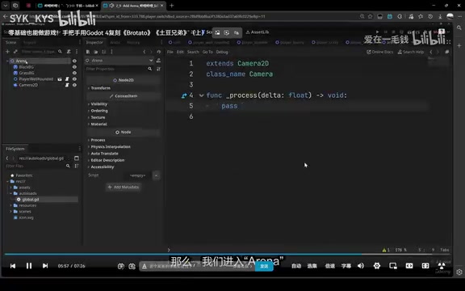
Task: Skip to next video
Action: click(45, 266)
